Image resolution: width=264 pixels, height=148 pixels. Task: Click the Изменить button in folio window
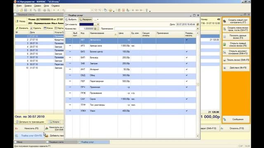point(22,28)
